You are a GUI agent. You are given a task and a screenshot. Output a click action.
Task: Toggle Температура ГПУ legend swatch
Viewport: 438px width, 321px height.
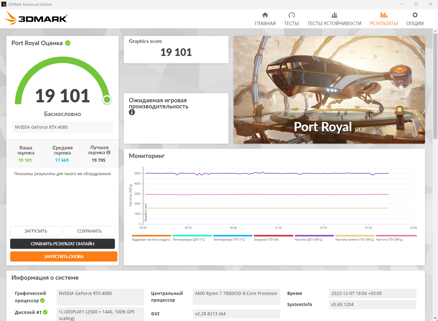[x=233, y=236]
